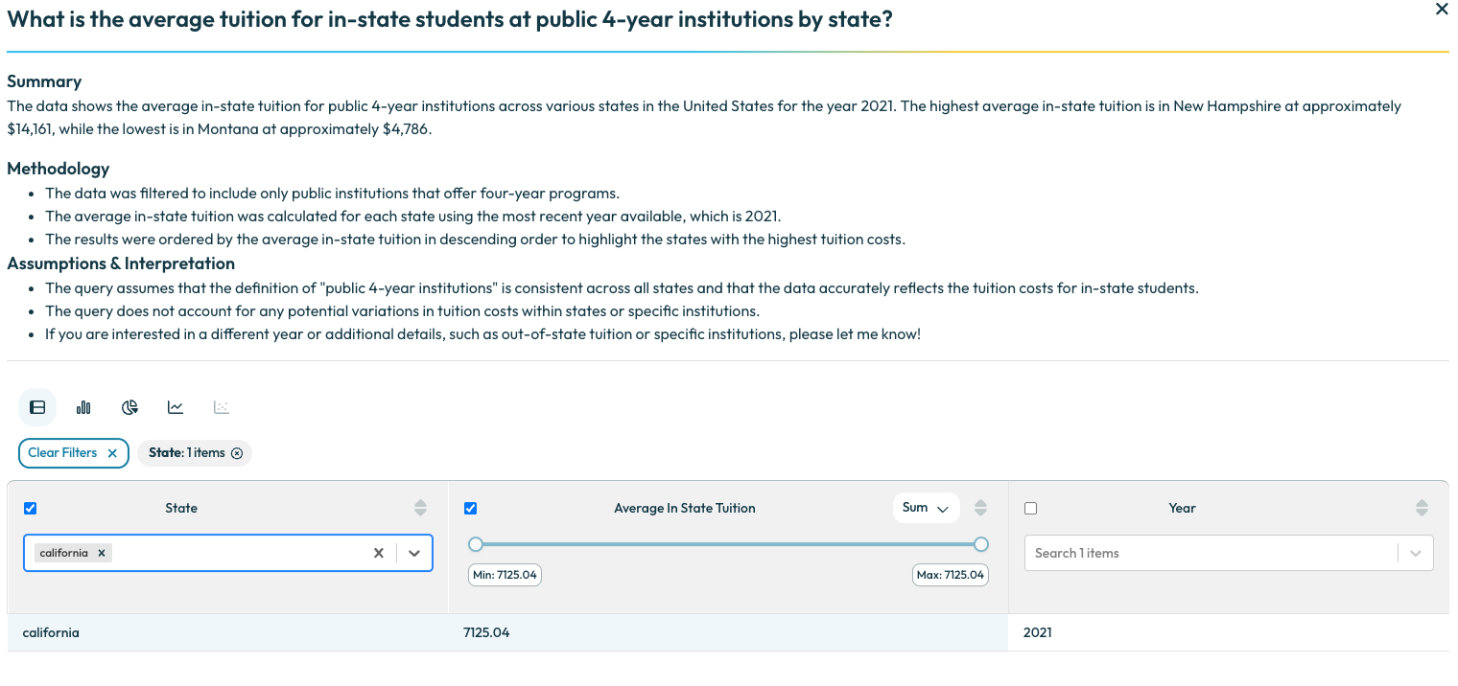Switch to bar chart view

pos(83,407)
